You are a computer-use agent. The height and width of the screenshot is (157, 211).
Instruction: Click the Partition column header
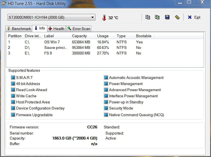coord(15,36)
